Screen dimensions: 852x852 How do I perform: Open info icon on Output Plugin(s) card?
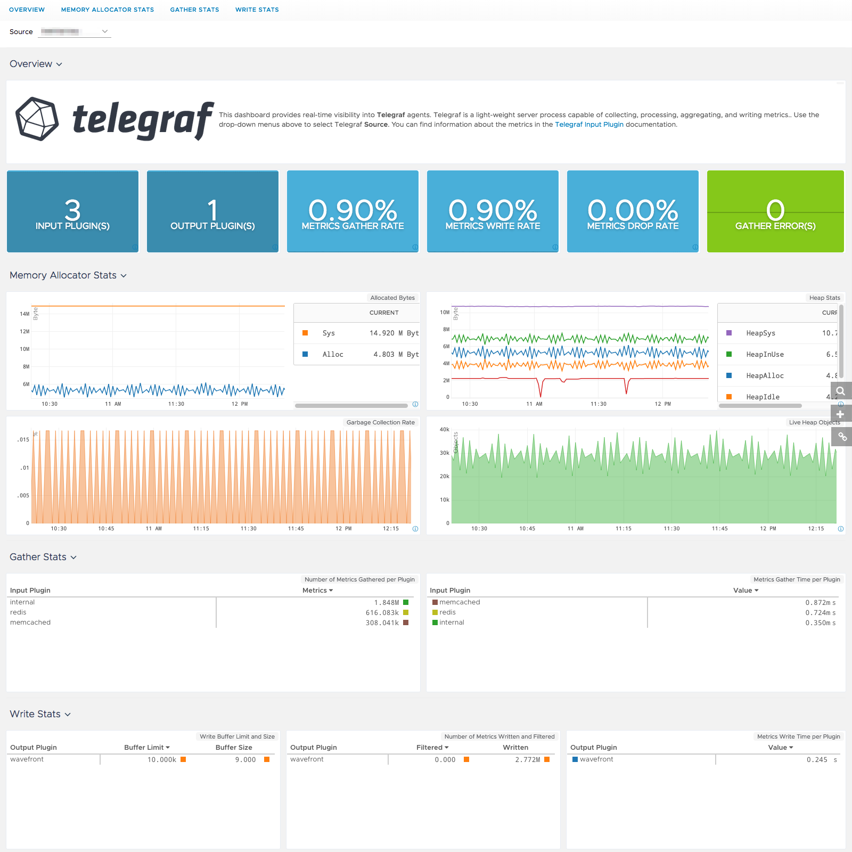pos(275,247)
